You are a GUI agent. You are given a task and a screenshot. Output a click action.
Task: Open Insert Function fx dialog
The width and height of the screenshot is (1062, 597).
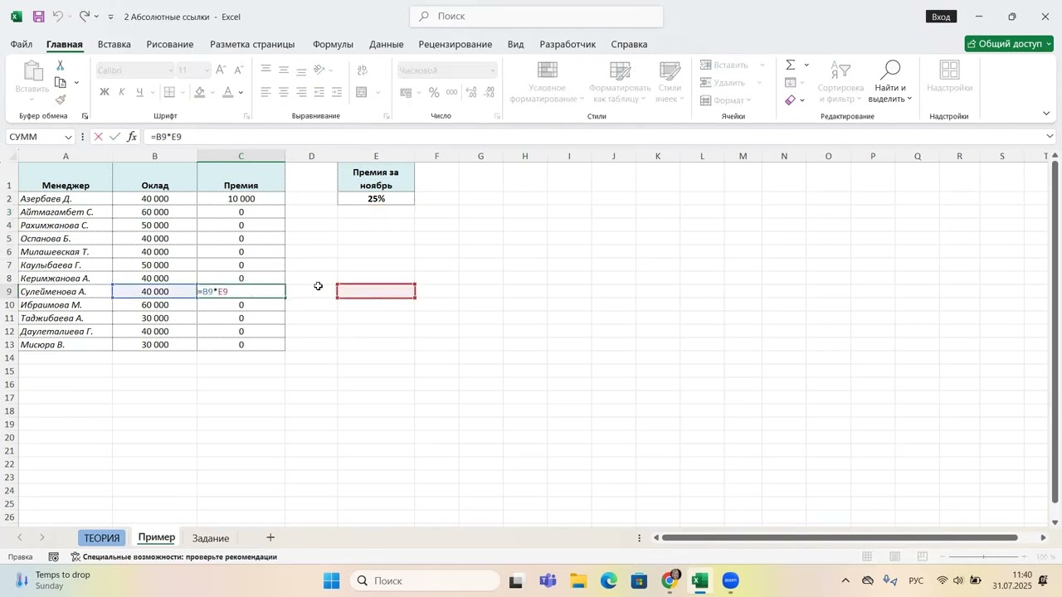click(132, 137)
